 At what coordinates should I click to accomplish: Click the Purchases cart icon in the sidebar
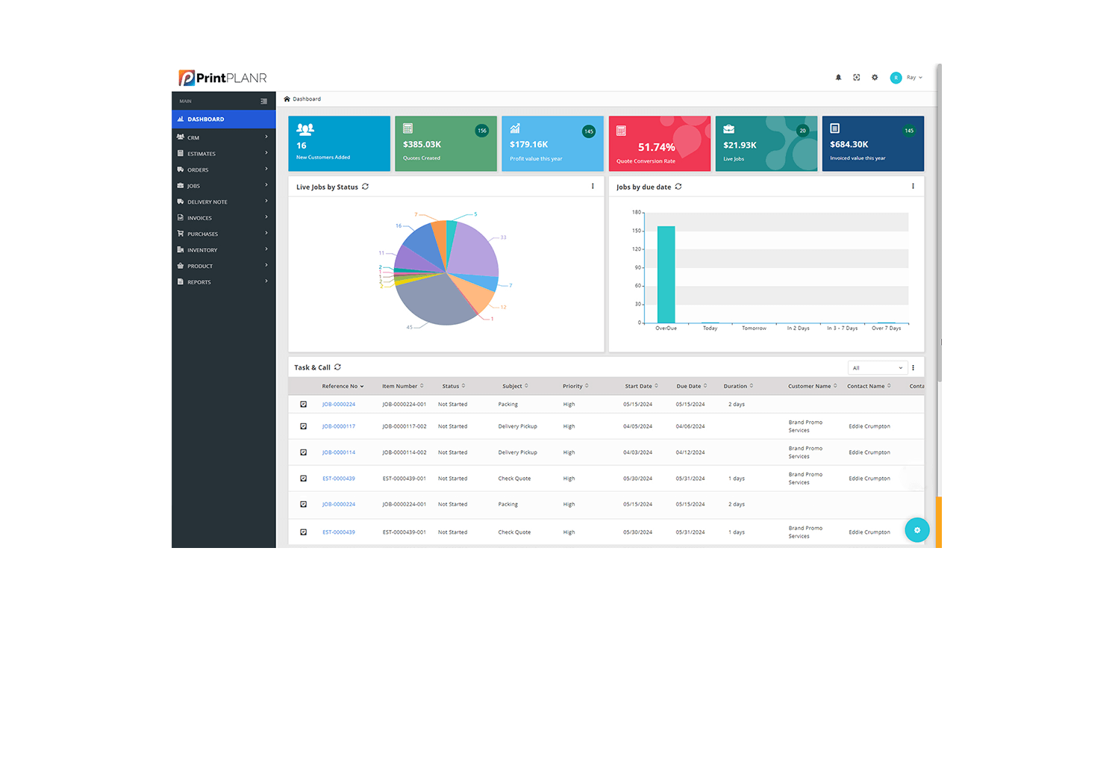coord(181,234)
